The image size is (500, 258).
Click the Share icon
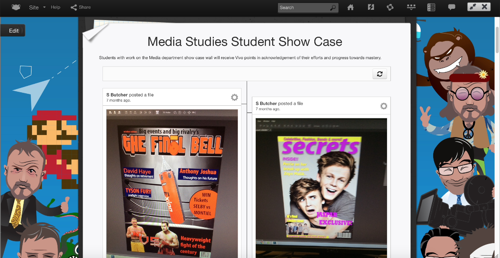coord(73,7)
